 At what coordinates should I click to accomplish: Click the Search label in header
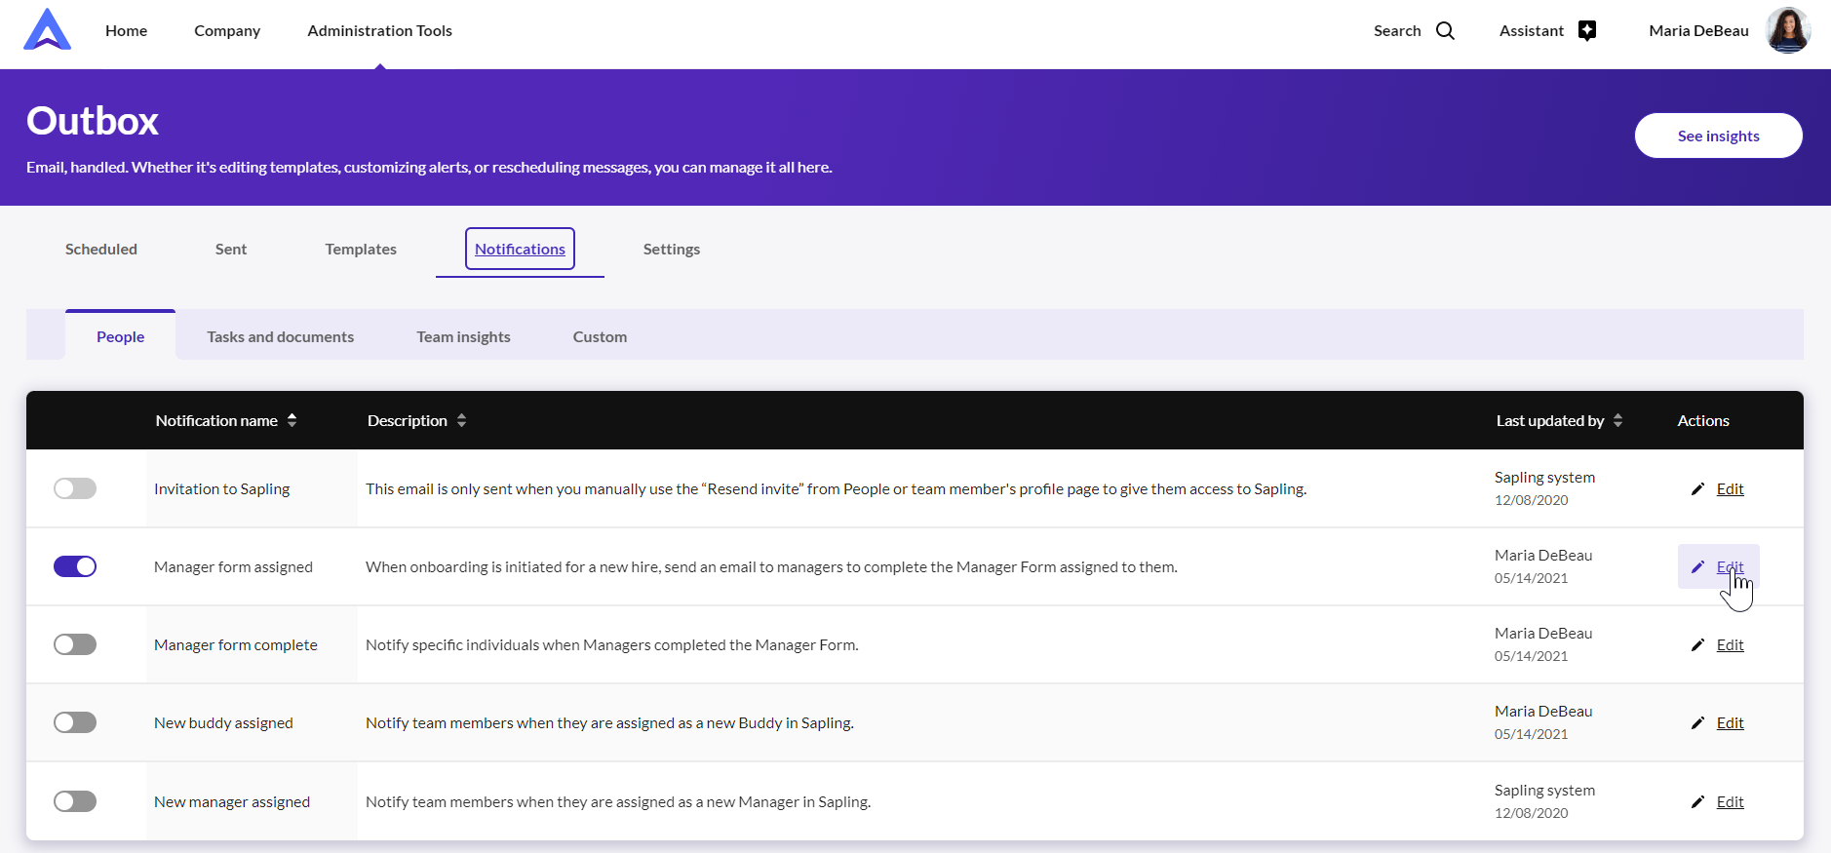1397,31
